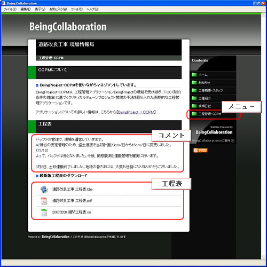Click the 最新版工程表のダウンロード heading
The image size is (267, 267).
tap(64, 176)
